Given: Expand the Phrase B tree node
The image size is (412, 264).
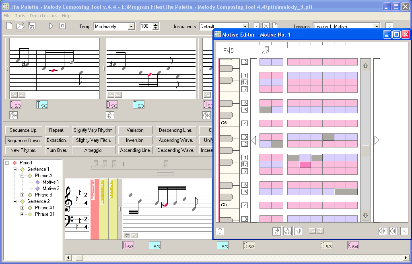Looking at the screenshot, I should point(23,195).
